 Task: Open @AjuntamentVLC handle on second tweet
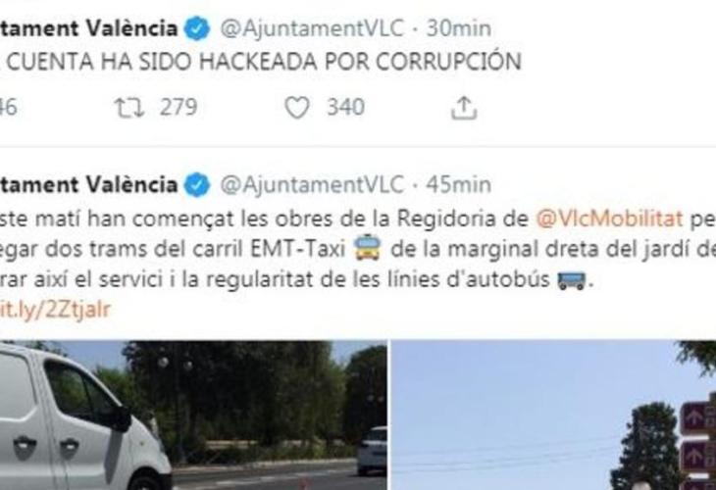pos(312,185)
